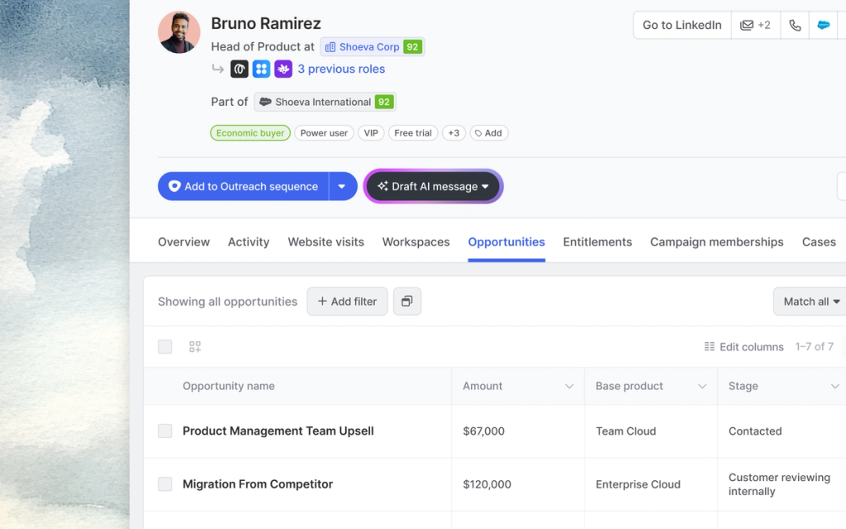Click the Go to LinkedIn button
Image resolution: width=846 pixels, height=529 pixels.
[x=681, y=25]
